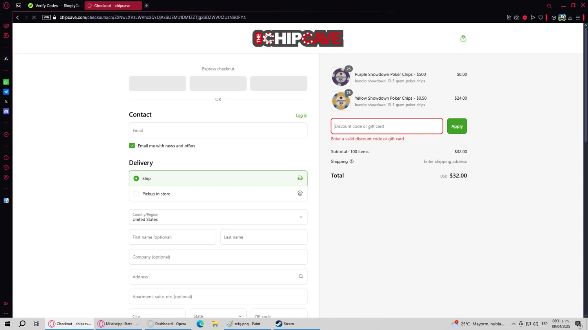Toggle the VPN badge in address bar
The image size is (588, 330).
pyautogui.click(x=46, y=17)
